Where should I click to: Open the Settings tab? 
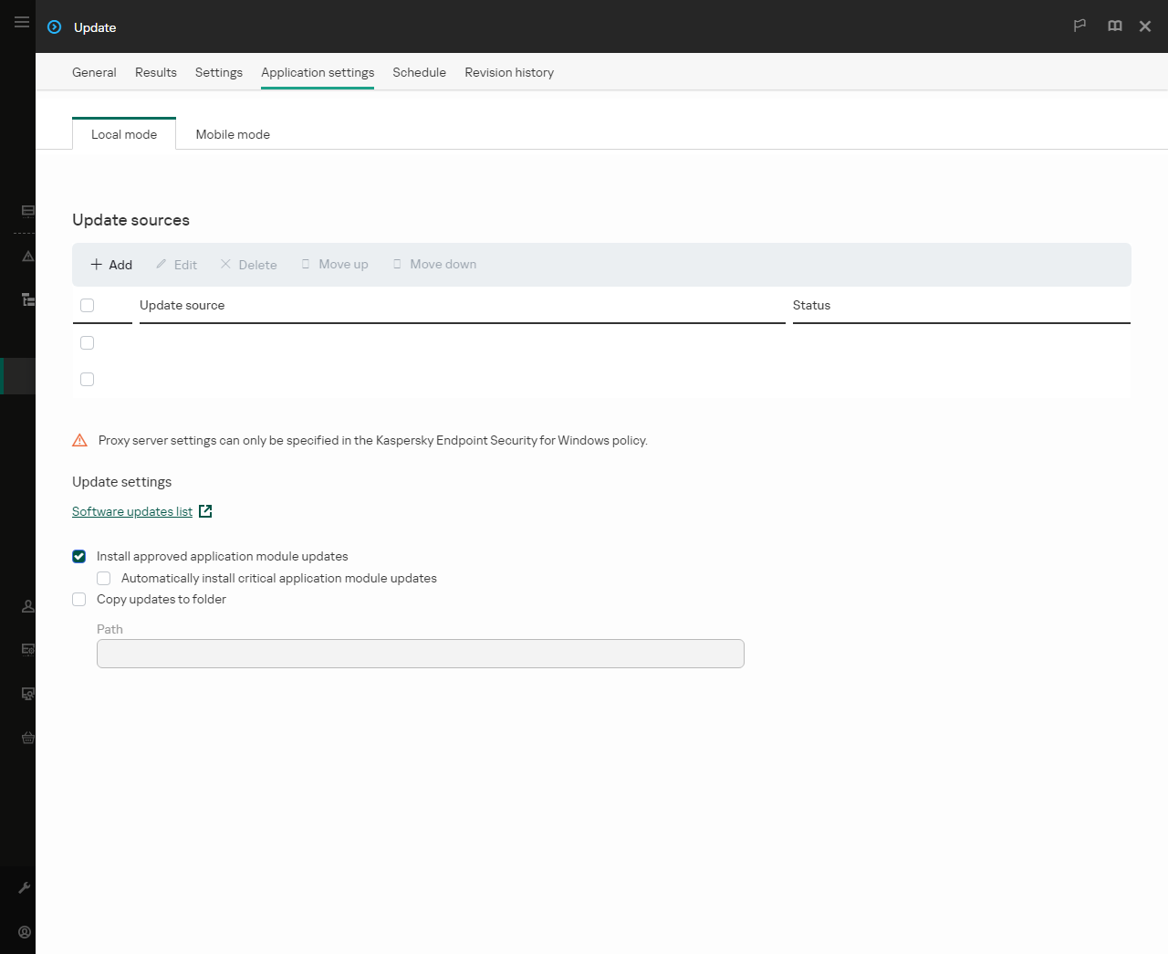(219, 72)
